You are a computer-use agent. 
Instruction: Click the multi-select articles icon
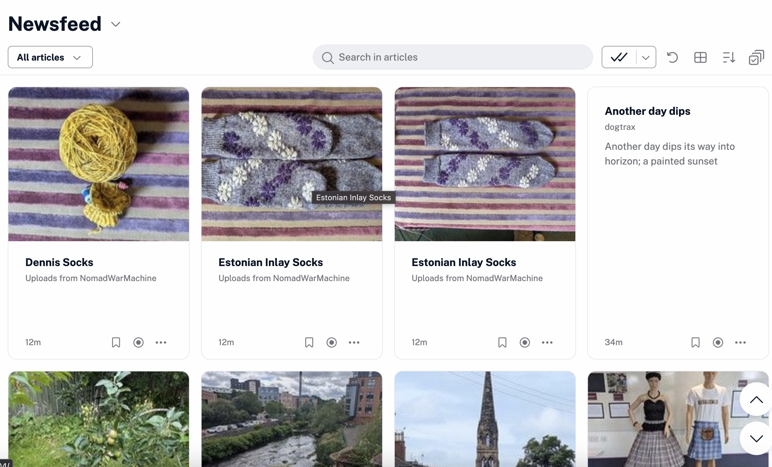pyautogui.click(x=756, y=57)
